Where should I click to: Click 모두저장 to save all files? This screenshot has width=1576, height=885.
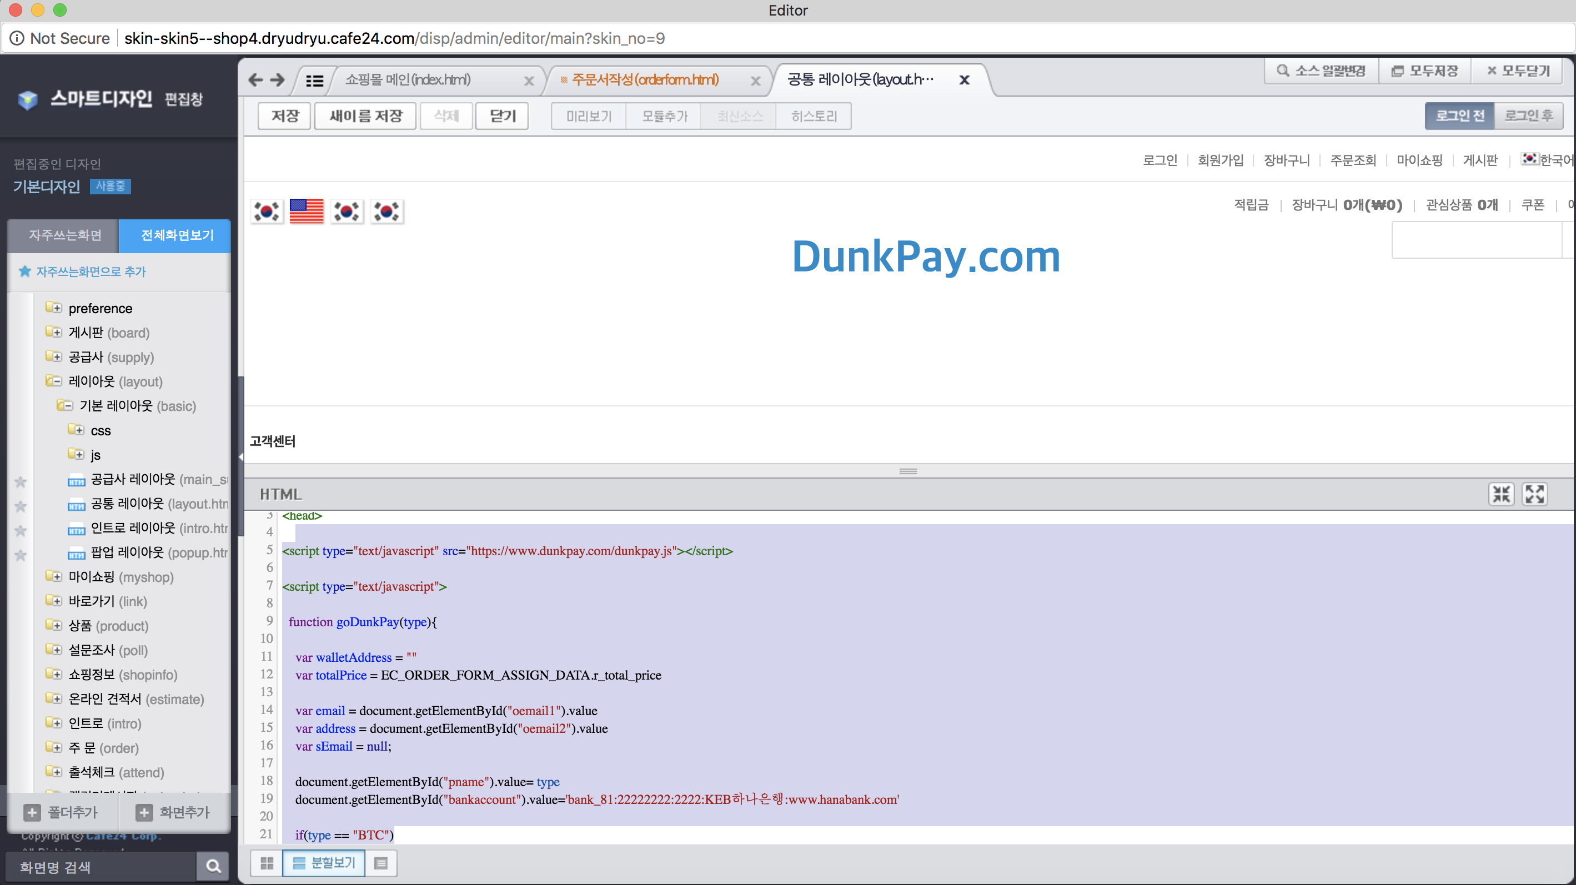pos(1425,71)
